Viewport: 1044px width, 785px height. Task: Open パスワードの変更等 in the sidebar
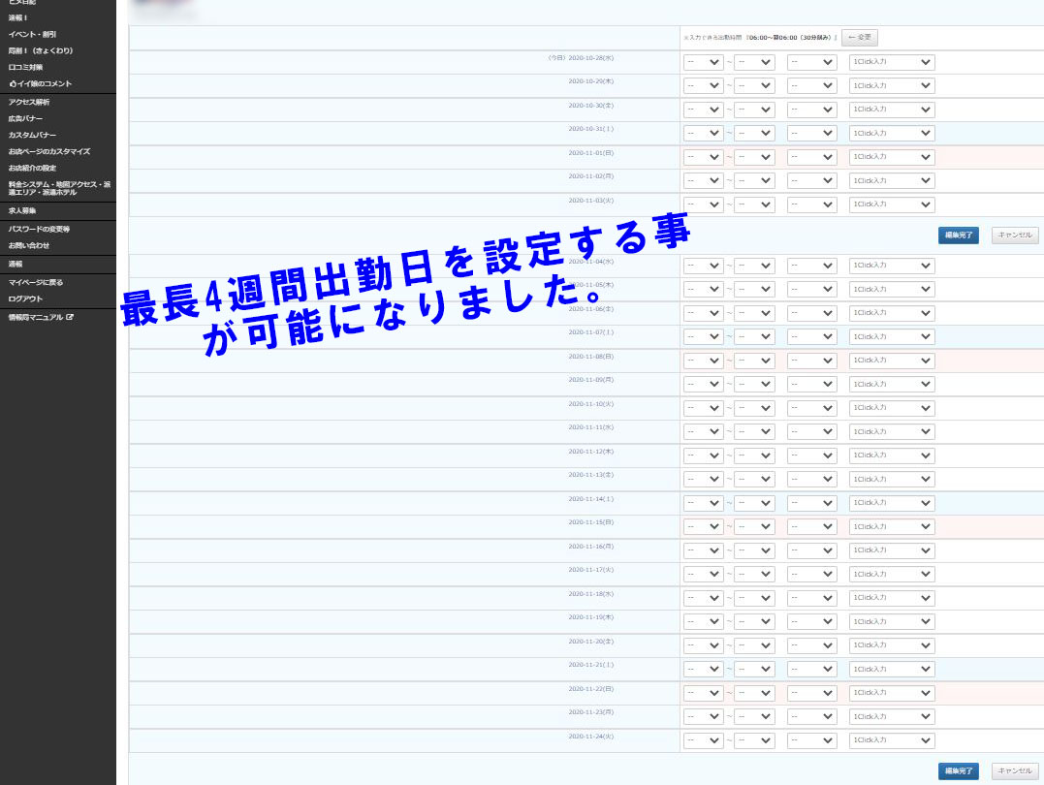click(39, 229)
